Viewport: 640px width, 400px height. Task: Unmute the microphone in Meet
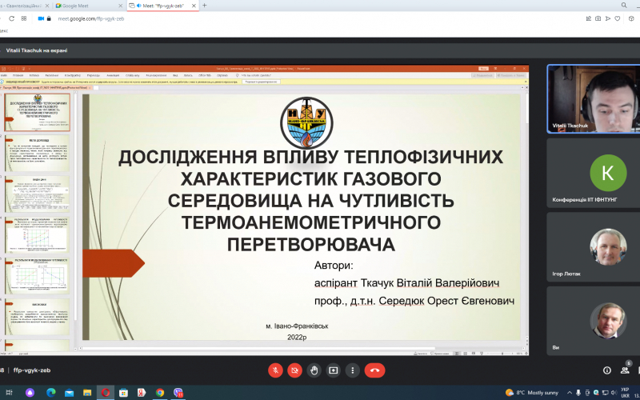[x=275, y=370]
